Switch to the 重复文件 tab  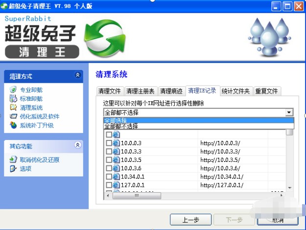(x=266, y=91)
